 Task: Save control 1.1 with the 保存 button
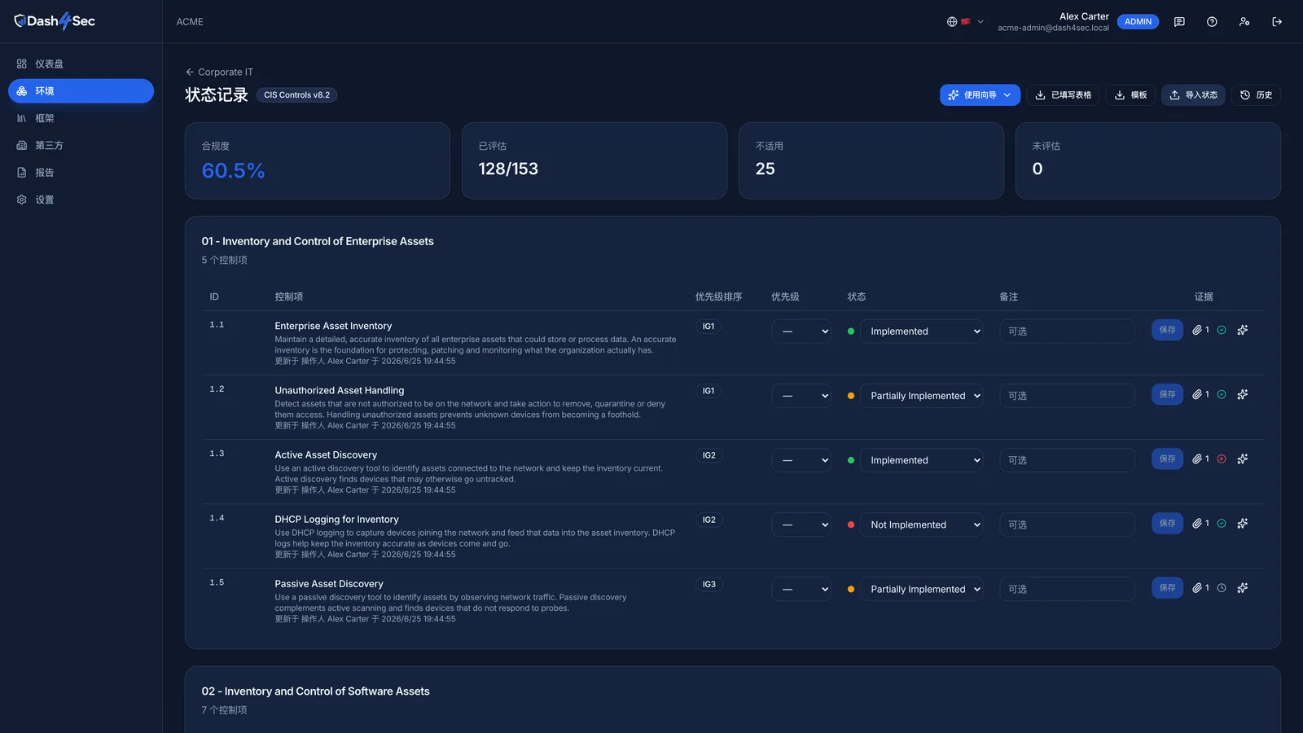coord(1167,330)
